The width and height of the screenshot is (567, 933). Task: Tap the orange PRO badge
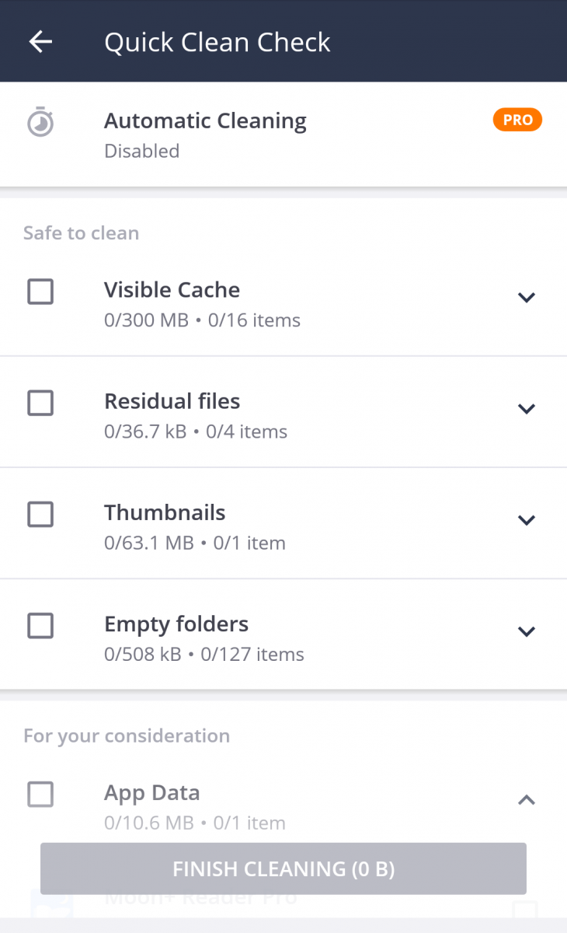[x=517, y=120]
